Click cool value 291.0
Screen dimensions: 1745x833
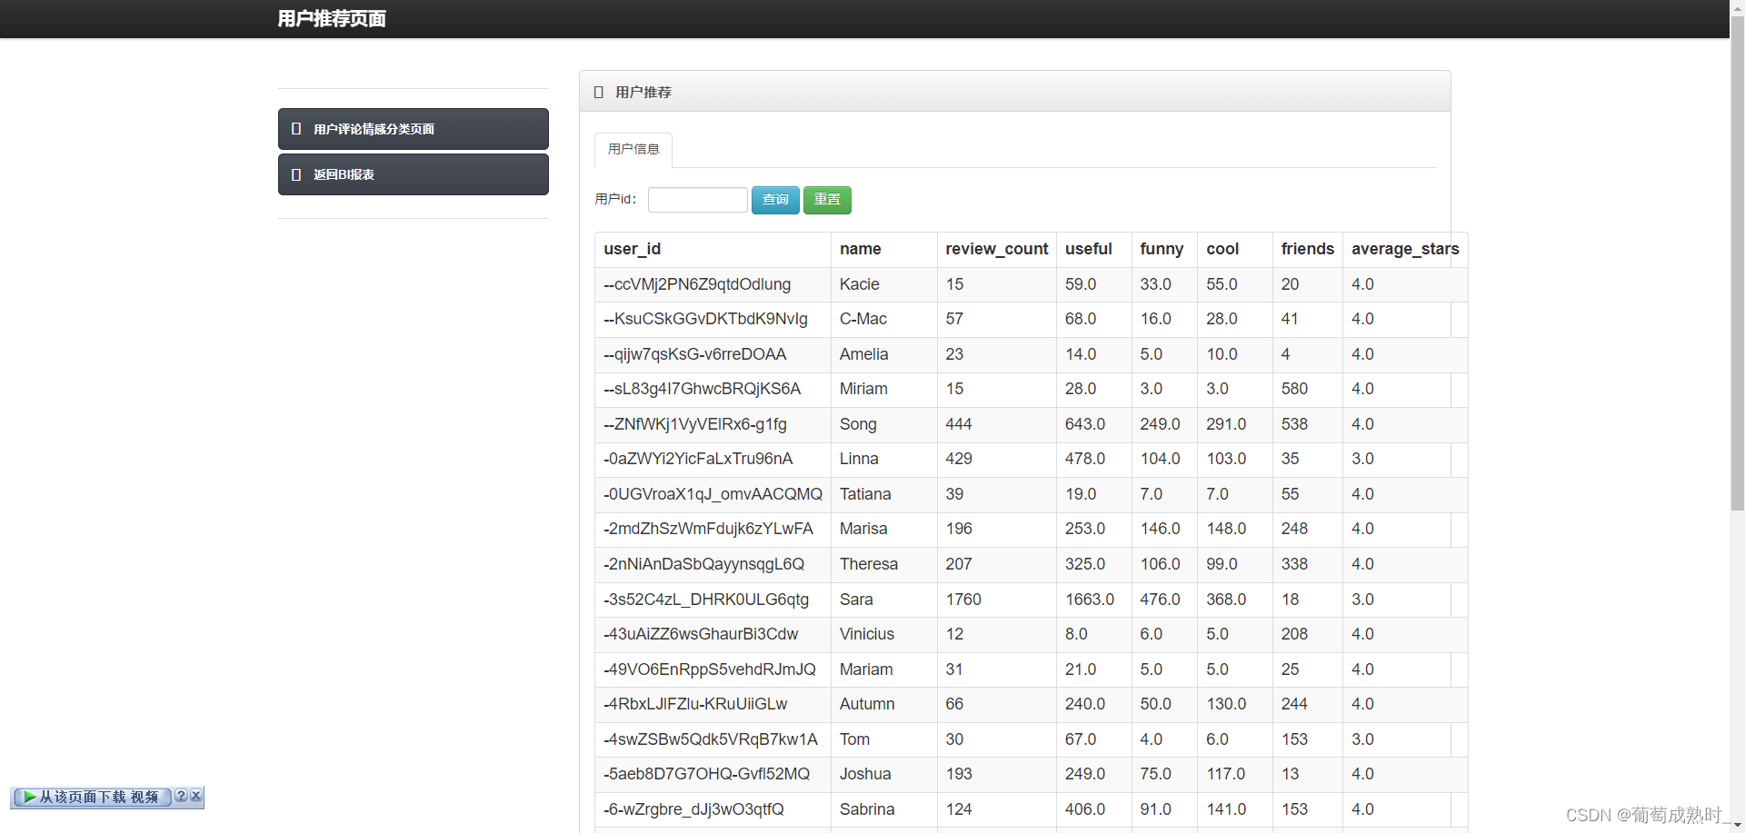coord(1226,424)
